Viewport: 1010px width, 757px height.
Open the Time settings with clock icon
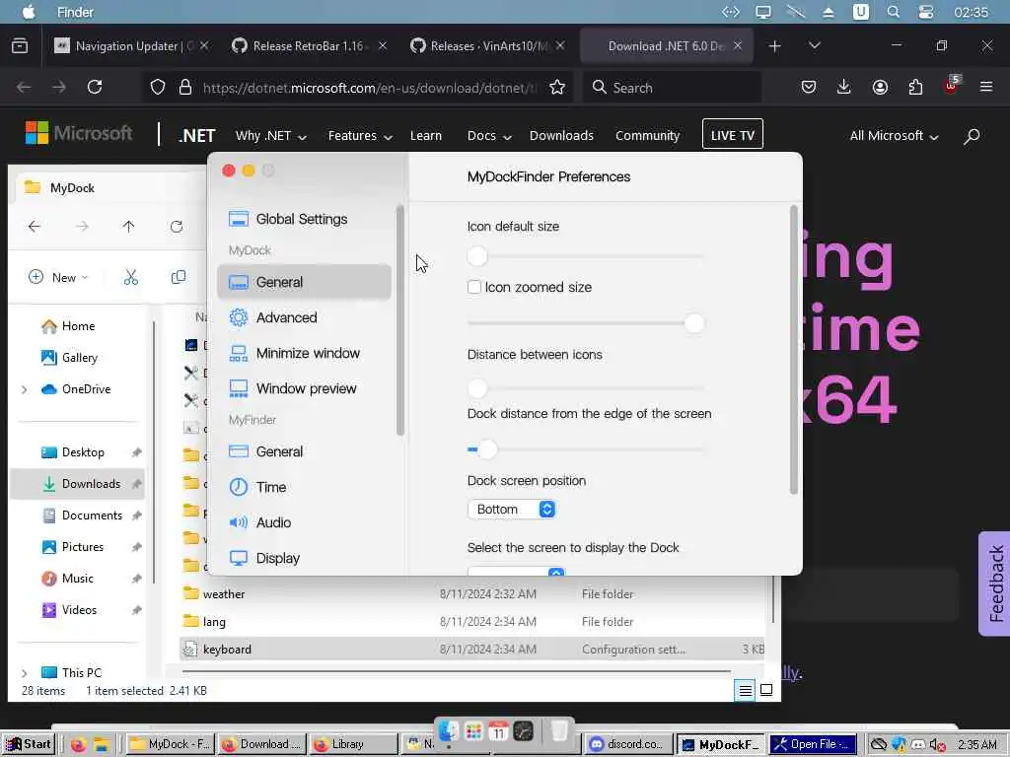257,487
